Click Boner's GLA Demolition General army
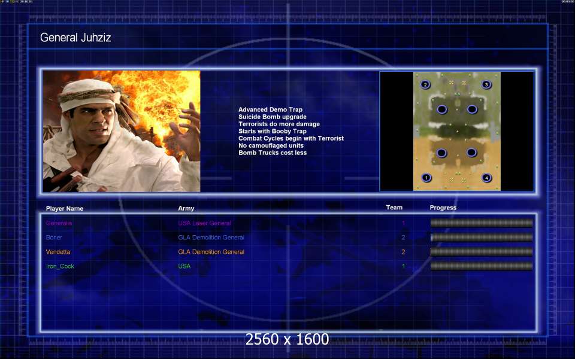 point(211,238)
